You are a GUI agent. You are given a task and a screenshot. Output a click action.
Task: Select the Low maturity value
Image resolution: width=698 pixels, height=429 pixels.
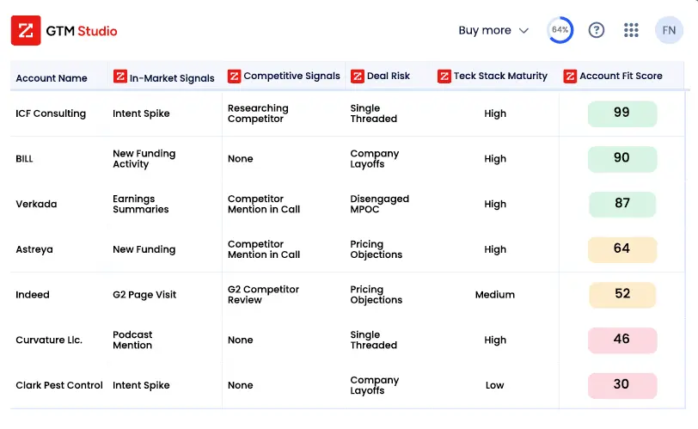tap(494, 385)
